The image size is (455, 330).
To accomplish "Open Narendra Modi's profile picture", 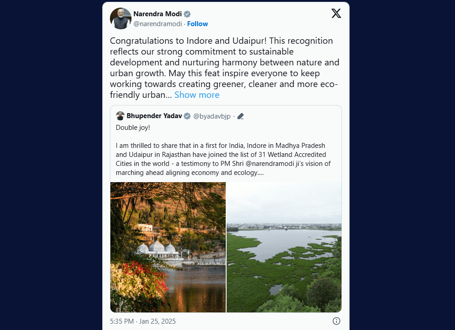I will [121, 18].
